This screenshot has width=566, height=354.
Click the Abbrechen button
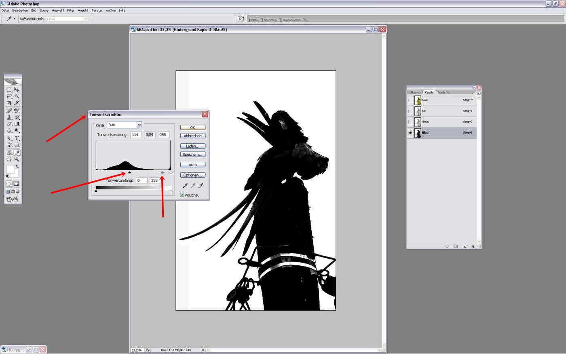[x=193, y=136]
